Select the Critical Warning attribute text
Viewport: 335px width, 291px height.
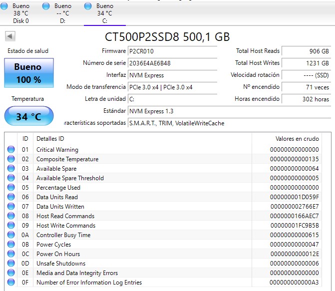(57, 150)
